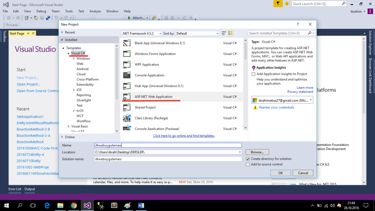Viewport: 375px width, 211px height.
Task: Switch to the Output tab
Action: pyautogui.click(x=30, y=189)
